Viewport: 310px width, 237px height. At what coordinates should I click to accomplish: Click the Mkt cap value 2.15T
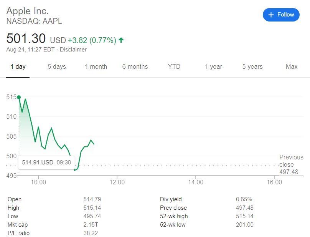91,225
